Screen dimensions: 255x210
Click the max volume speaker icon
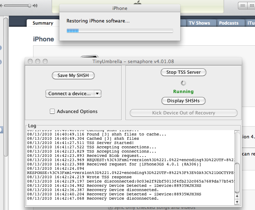coord(35,6)
